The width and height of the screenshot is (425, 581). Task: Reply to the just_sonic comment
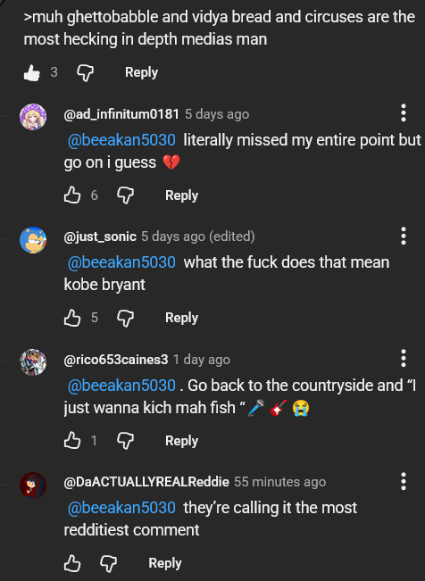[x=182, y=318]
